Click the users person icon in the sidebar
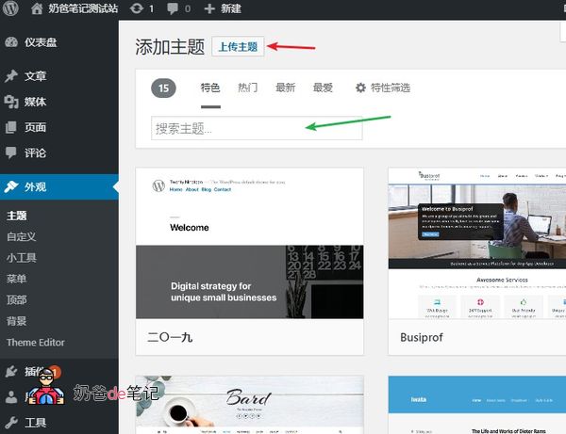This screenshot has width=566, height=434. pos(11,397)
